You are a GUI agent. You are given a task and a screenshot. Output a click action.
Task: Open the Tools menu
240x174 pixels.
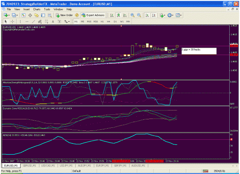[47, 9]
